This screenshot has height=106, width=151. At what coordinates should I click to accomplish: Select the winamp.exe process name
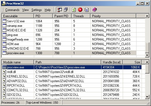15,26
